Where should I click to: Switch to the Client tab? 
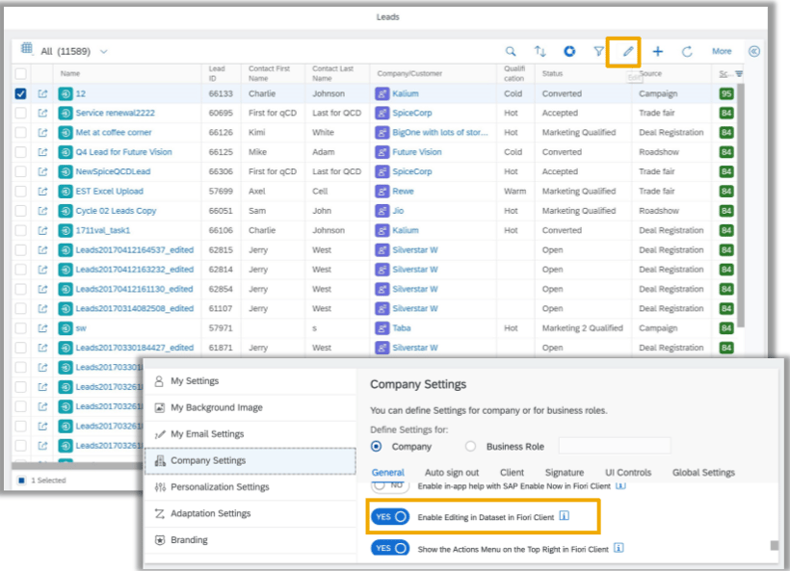tap(512, 473)
